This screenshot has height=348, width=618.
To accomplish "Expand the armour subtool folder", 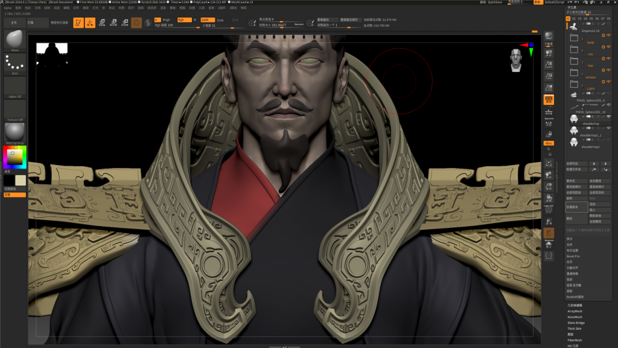I will [x=575, y=72].
